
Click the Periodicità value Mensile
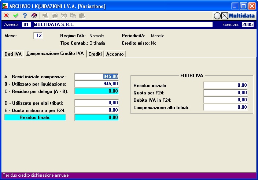[x=158, y=36]
